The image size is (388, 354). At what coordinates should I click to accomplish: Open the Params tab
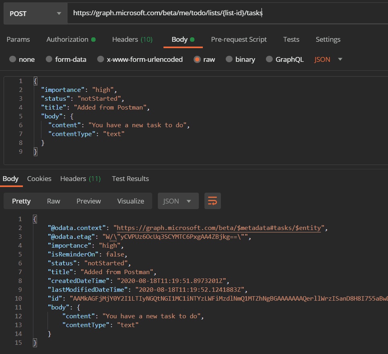(18, 40)
